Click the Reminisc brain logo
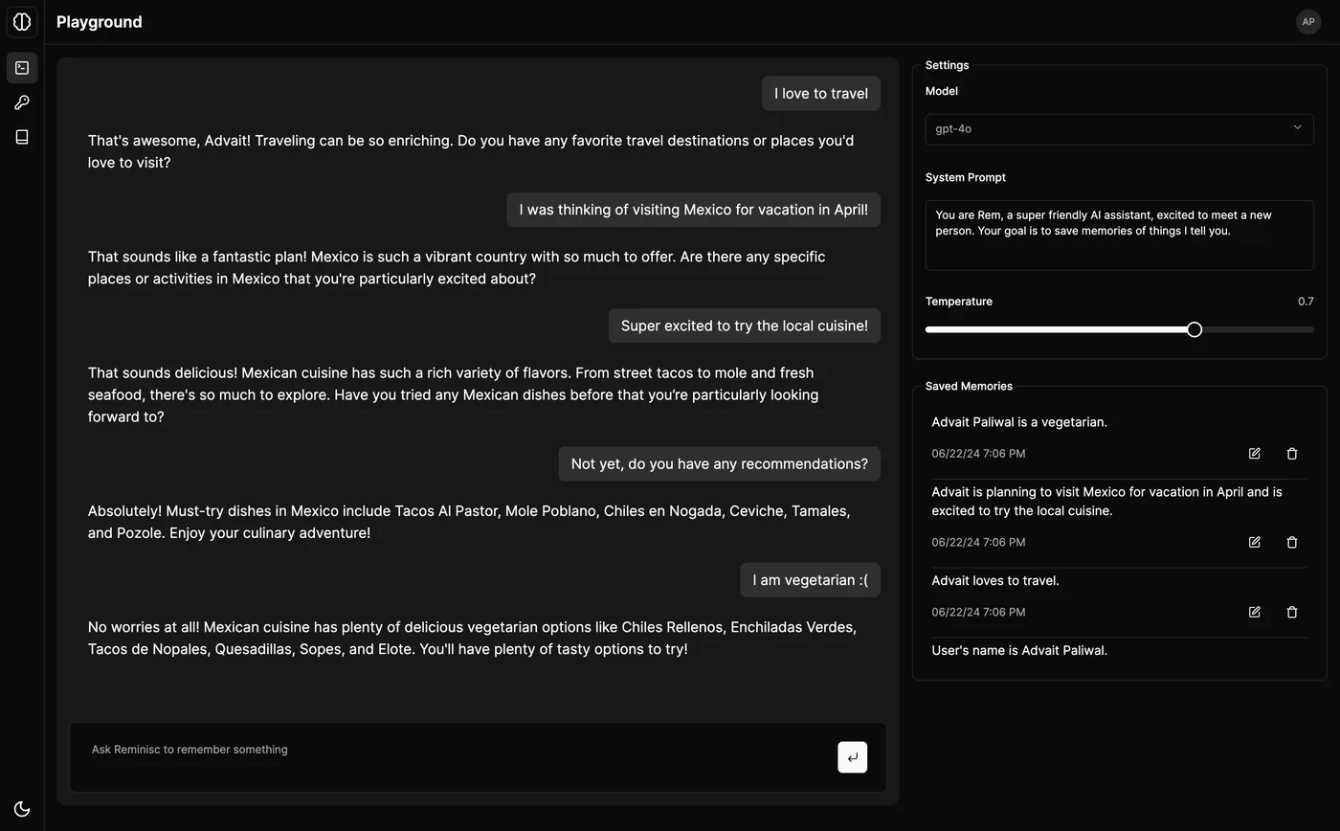 tap(22, 21)
